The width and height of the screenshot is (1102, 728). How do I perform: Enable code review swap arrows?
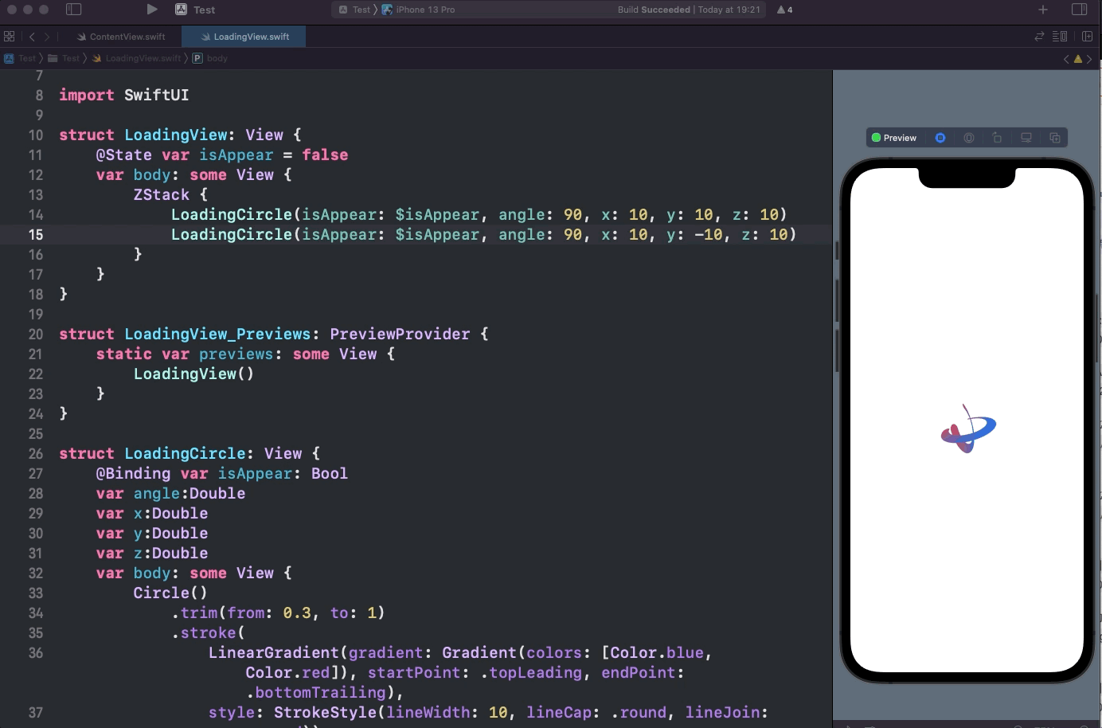[1039, 37]
